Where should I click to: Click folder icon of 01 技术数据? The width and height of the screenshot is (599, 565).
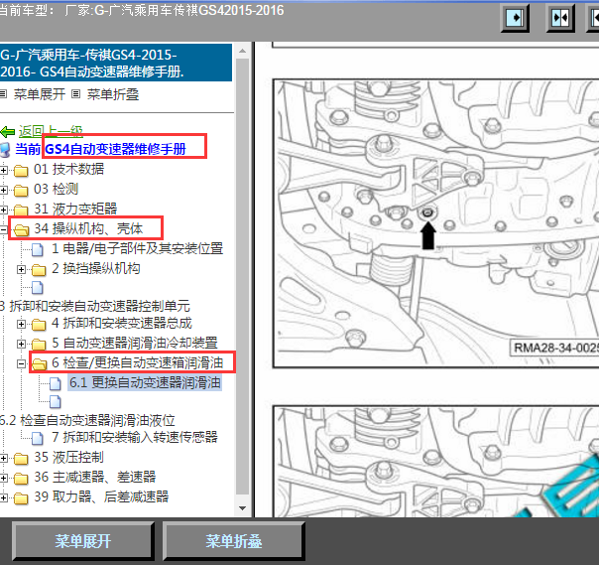21,171
